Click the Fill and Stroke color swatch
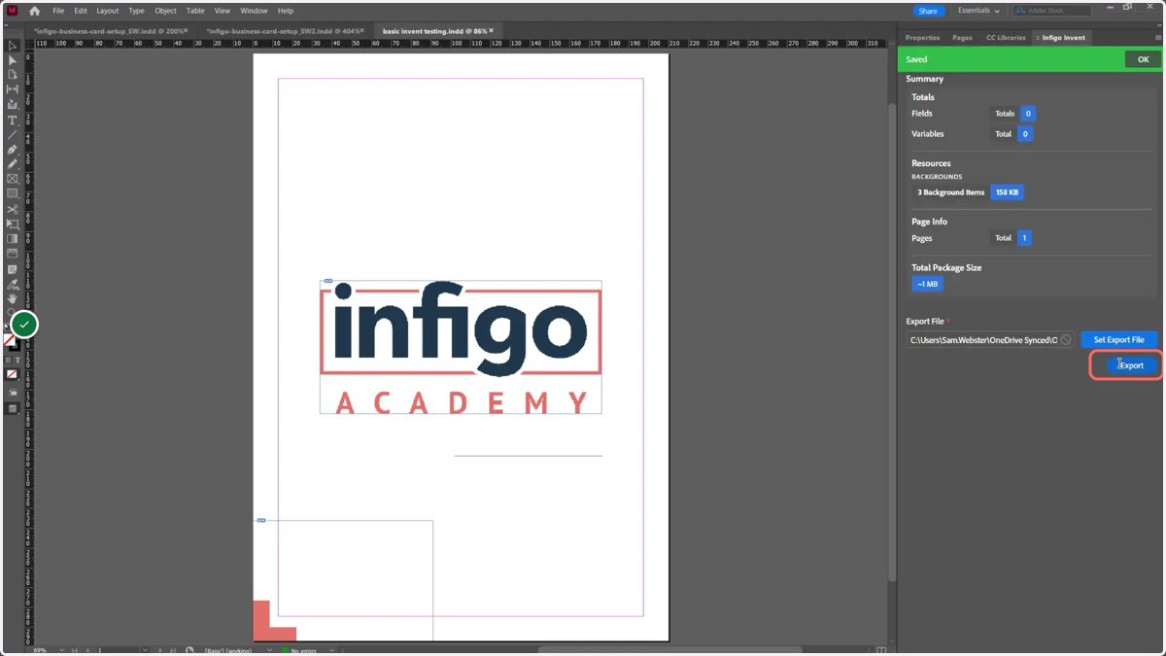This screenshot has height=656, width=1166. click(11, 342)
